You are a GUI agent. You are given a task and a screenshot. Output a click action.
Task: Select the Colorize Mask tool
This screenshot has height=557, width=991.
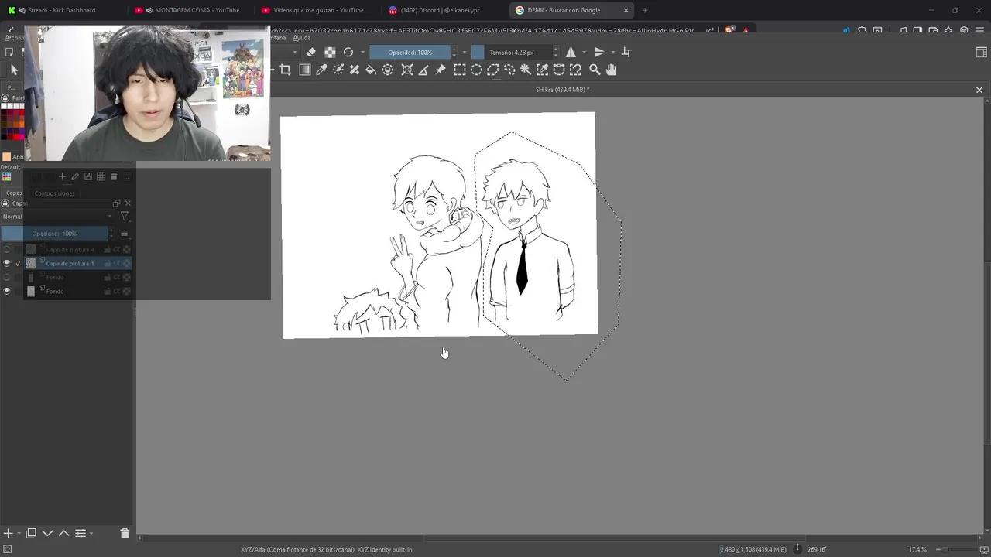338,70
